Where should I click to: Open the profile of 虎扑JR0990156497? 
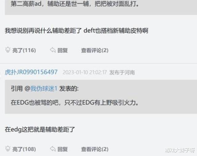(31, 72)
